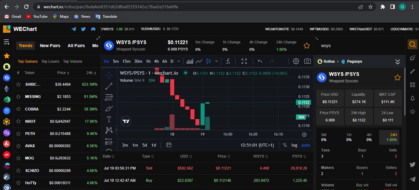Image resolution: width=419 pixels, height=190 pixels.
Task: Open go-to-date calendar button
Action: (x=169, y=145)
